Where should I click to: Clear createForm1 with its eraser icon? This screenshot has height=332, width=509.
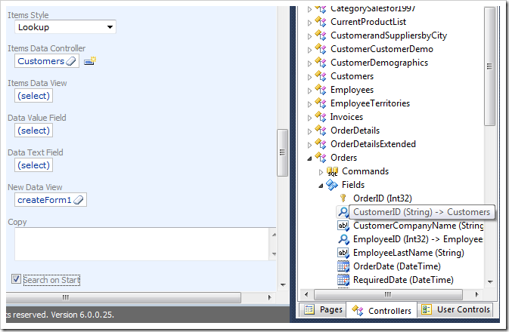coord(78,200)
